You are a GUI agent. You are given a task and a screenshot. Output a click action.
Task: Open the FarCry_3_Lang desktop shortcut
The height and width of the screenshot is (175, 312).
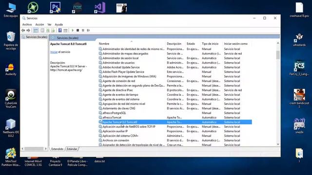pyautogui.click(x=299, y=68)
